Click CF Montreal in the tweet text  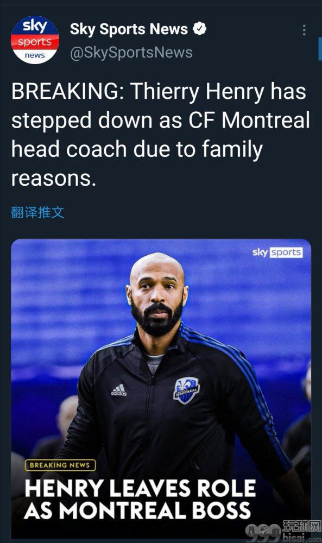pos(249,120)
